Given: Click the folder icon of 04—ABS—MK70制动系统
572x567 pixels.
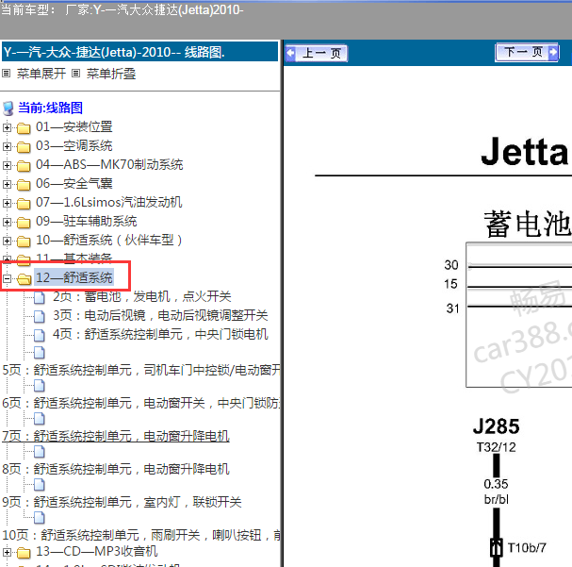Looking at the screenshot, I should (x=24, y=166).
